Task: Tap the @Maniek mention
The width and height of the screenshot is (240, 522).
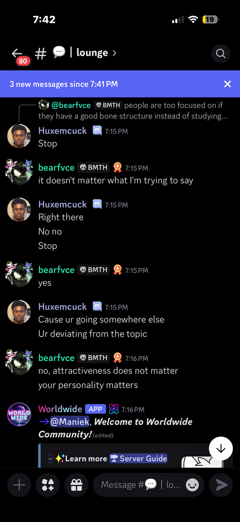Action: coord(70,422)
